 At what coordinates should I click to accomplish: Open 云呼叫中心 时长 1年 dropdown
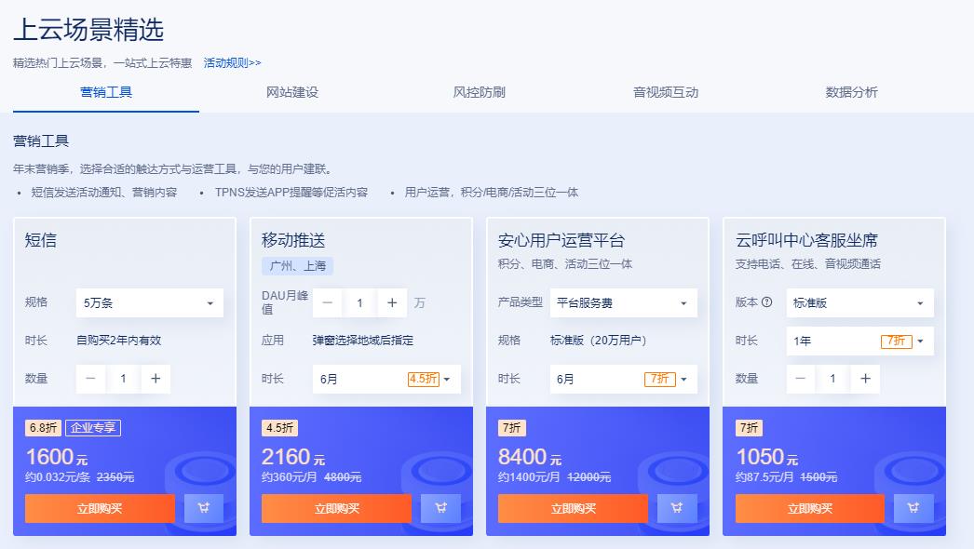point(859,341)
